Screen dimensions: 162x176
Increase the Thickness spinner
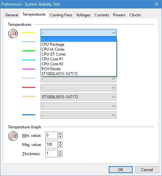click(x=60, y=152)
